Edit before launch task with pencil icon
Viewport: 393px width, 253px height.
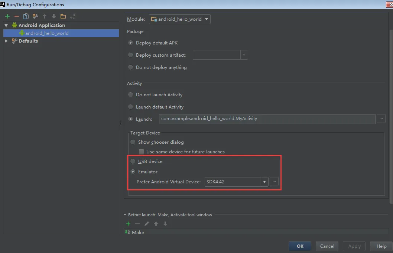pos(147,224)
